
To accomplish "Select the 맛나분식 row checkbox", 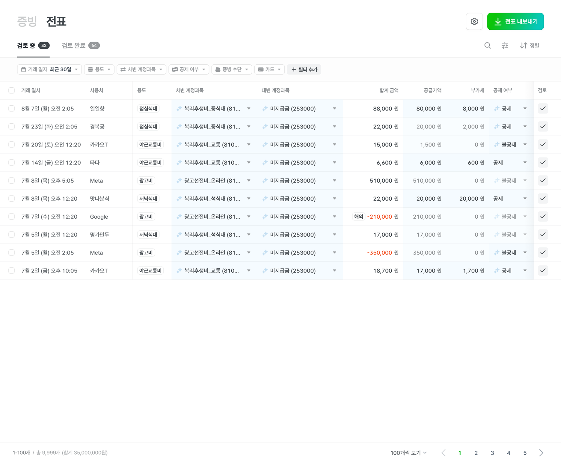I will (11, 199).
